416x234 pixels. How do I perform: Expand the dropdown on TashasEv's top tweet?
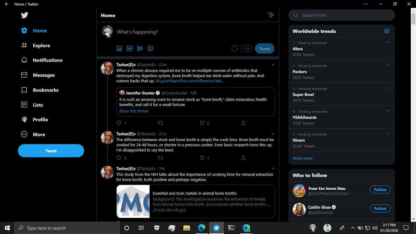(273, 64)
